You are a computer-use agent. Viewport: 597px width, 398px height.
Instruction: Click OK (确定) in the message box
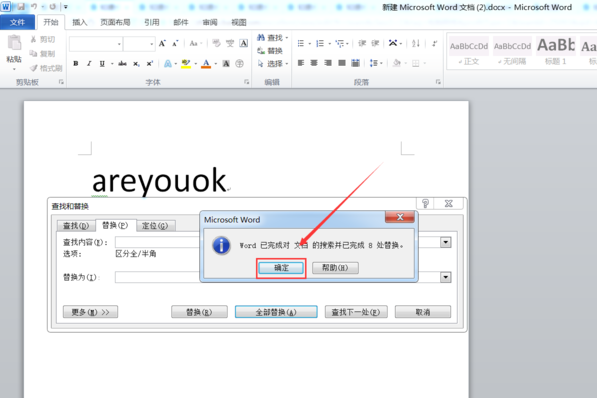pos(281,268)
